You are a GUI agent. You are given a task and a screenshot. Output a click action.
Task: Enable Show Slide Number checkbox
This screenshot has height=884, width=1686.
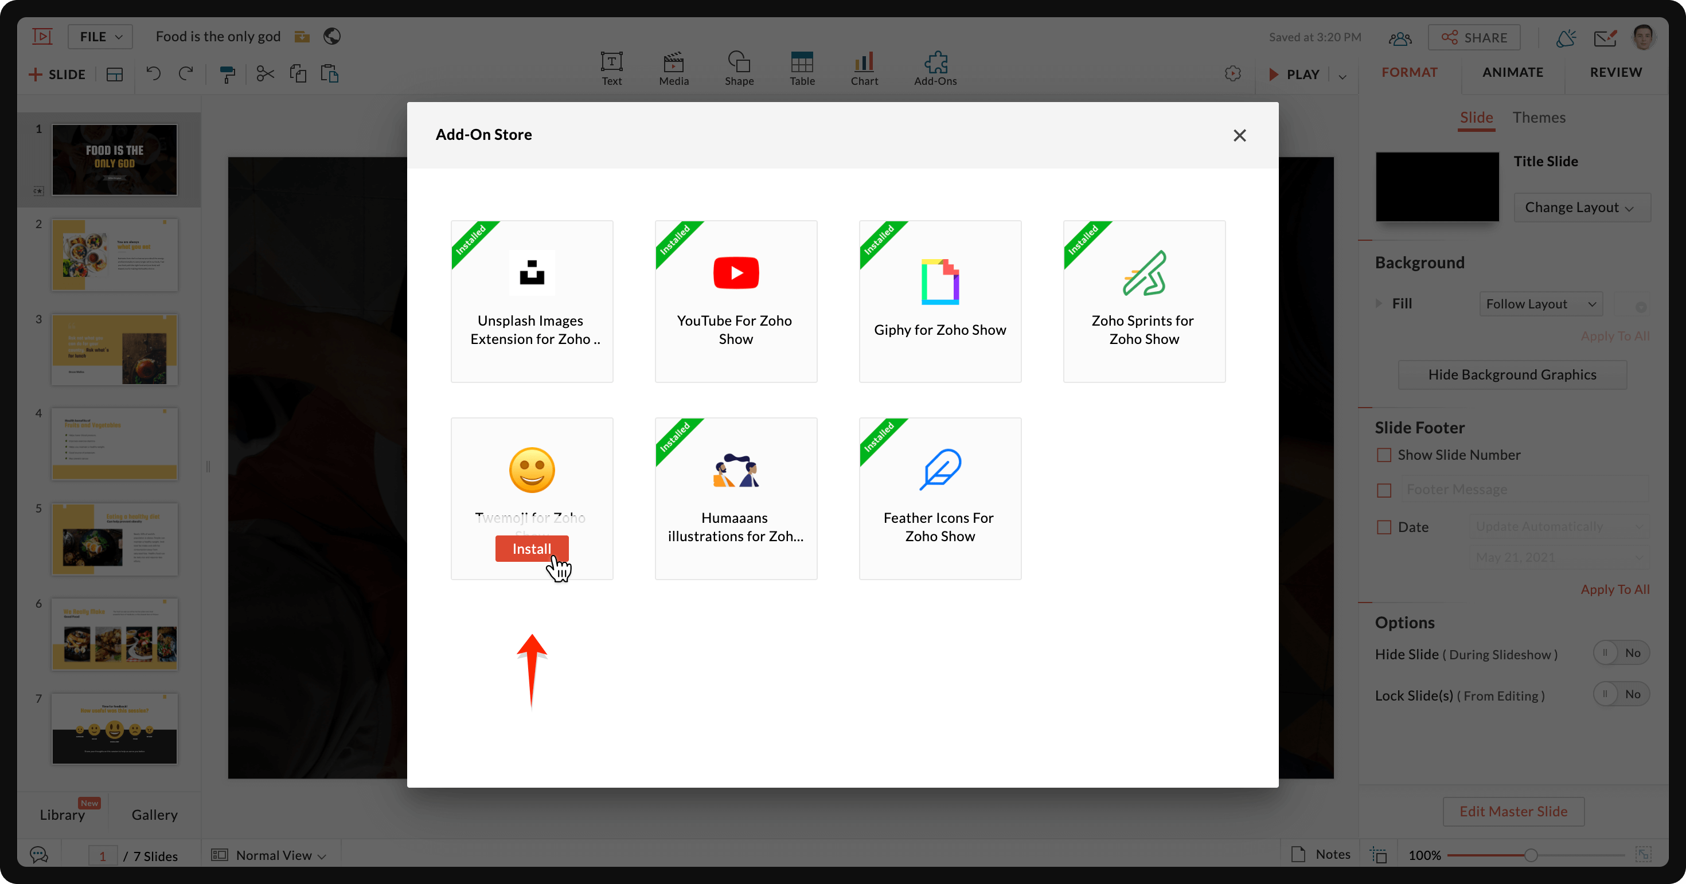coord(1384,455)
